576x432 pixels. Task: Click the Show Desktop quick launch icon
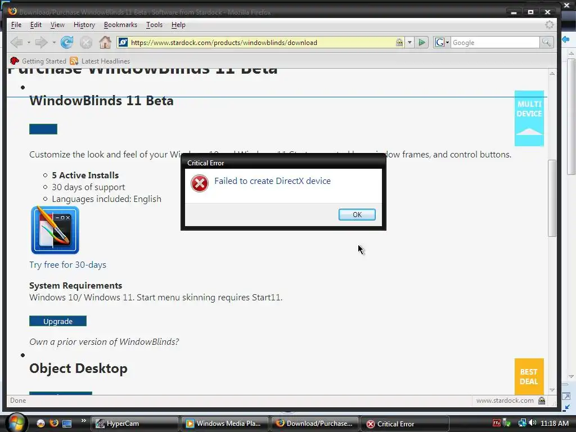(x=67, y=424)
